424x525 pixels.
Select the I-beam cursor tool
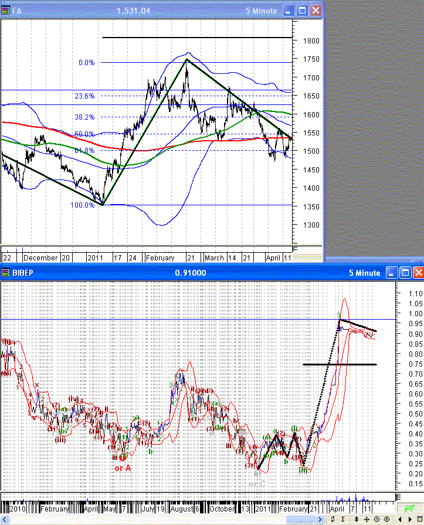point(343,519)
